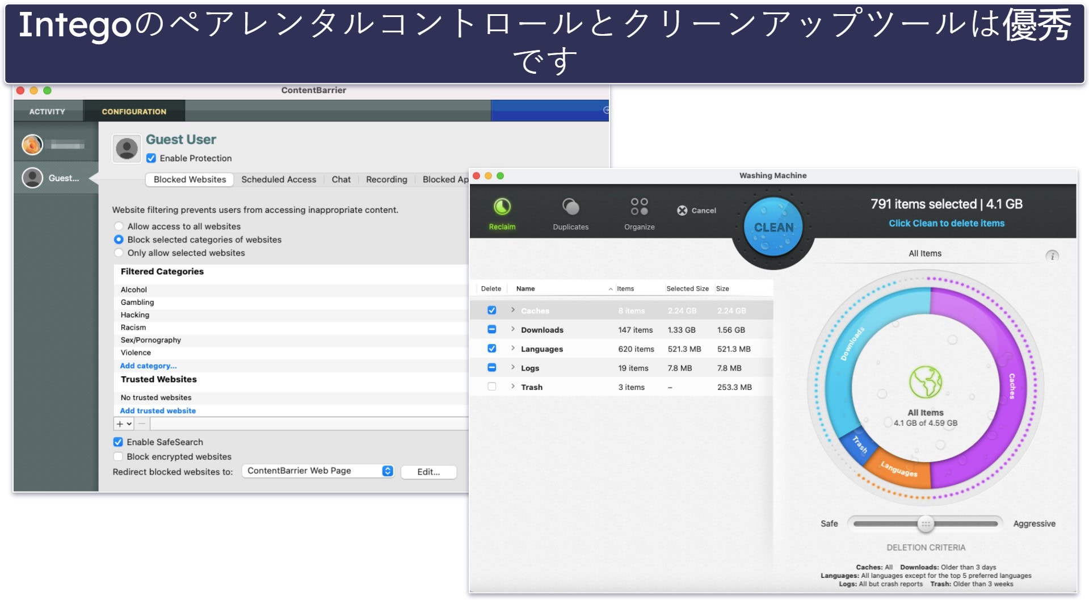Enable Block encrypted websites checkbox

(x=118, y=456)
